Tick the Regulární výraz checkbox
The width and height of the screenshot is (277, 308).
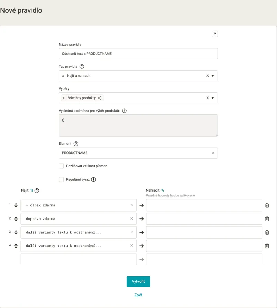[61, 179]
